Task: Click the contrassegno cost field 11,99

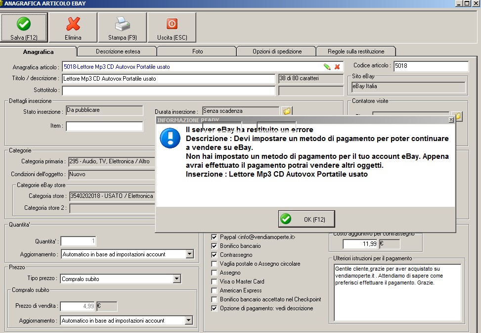Action: coord(360,244)
